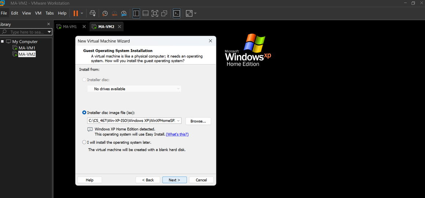Click the Windows XP Home Edition logo
Screen dimensions: 425x198
pos(248,51)
